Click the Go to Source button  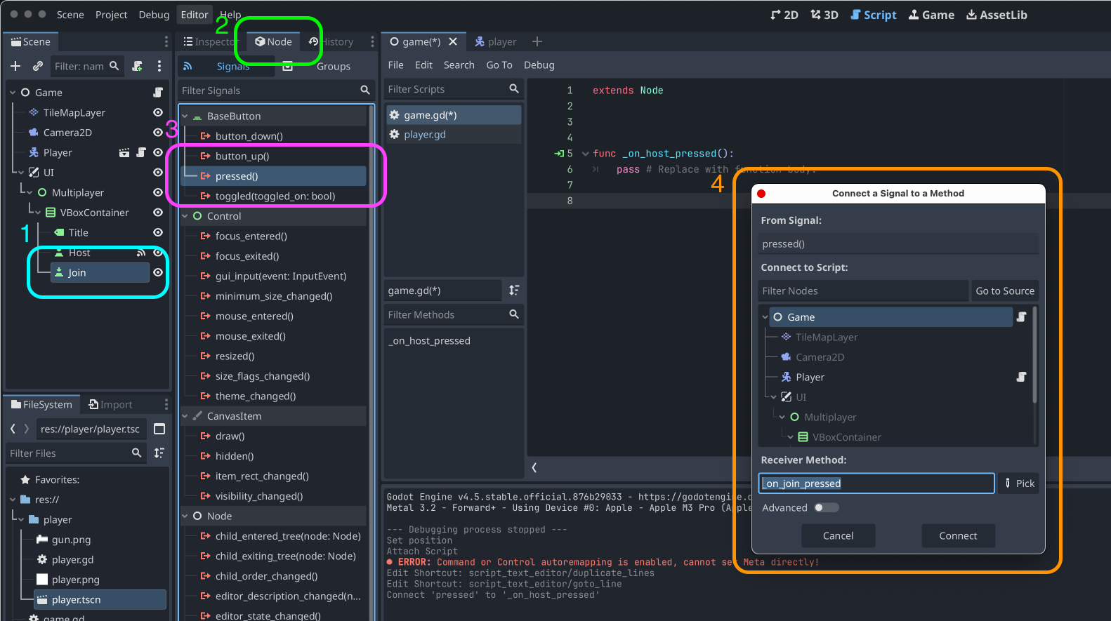[1004, 291]
